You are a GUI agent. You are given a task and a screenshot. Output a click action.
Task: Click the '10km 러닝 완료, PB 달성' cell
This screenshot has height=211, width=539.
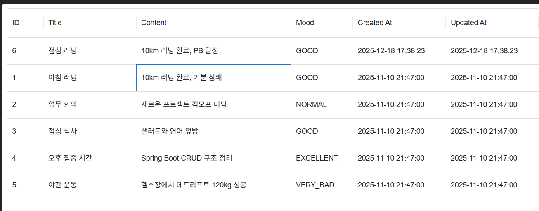[x=213, y=51]
